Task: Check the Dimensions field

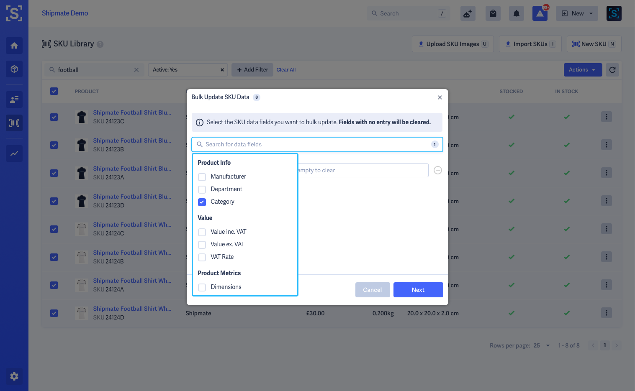Action: click(x=202, y=287)
